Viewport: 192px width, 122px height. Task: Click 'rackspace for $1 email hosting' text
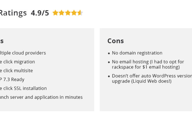[146, 67]
